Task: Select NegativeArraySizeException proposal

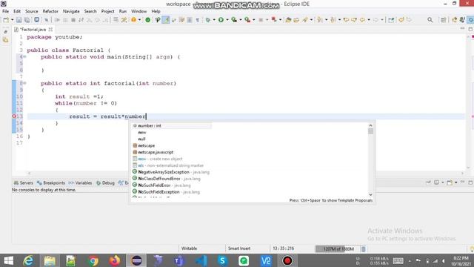Action: pyautogui.click(x=171, y=172)
